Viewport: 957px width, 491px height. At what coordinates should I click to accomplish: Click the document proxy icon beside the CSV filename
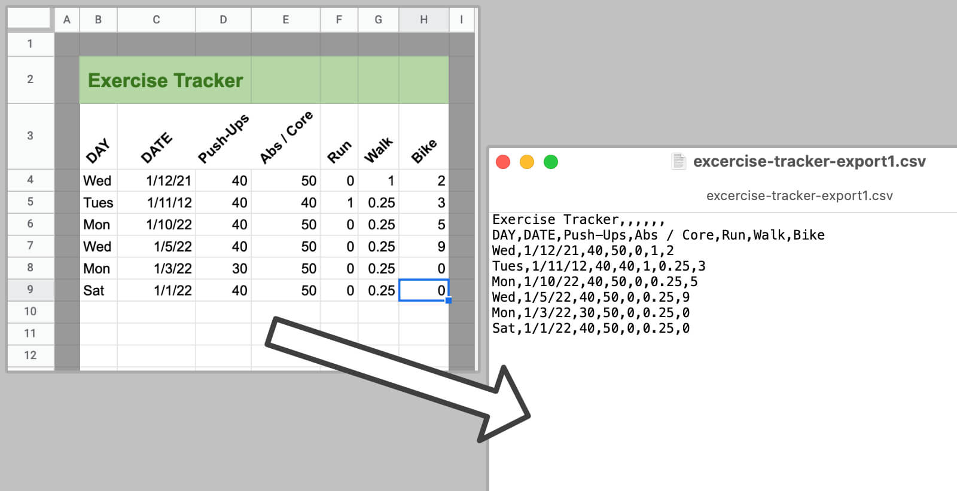coord(678,161)
